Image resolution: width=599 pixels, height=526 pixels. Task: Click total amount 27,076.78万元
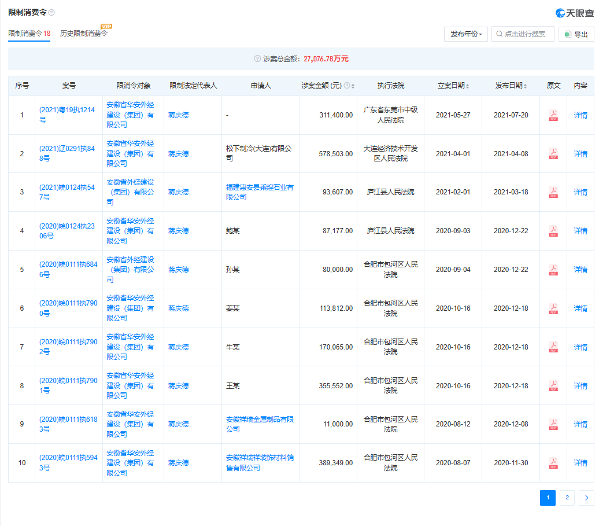pyautogui.click(x=326, y=59)
